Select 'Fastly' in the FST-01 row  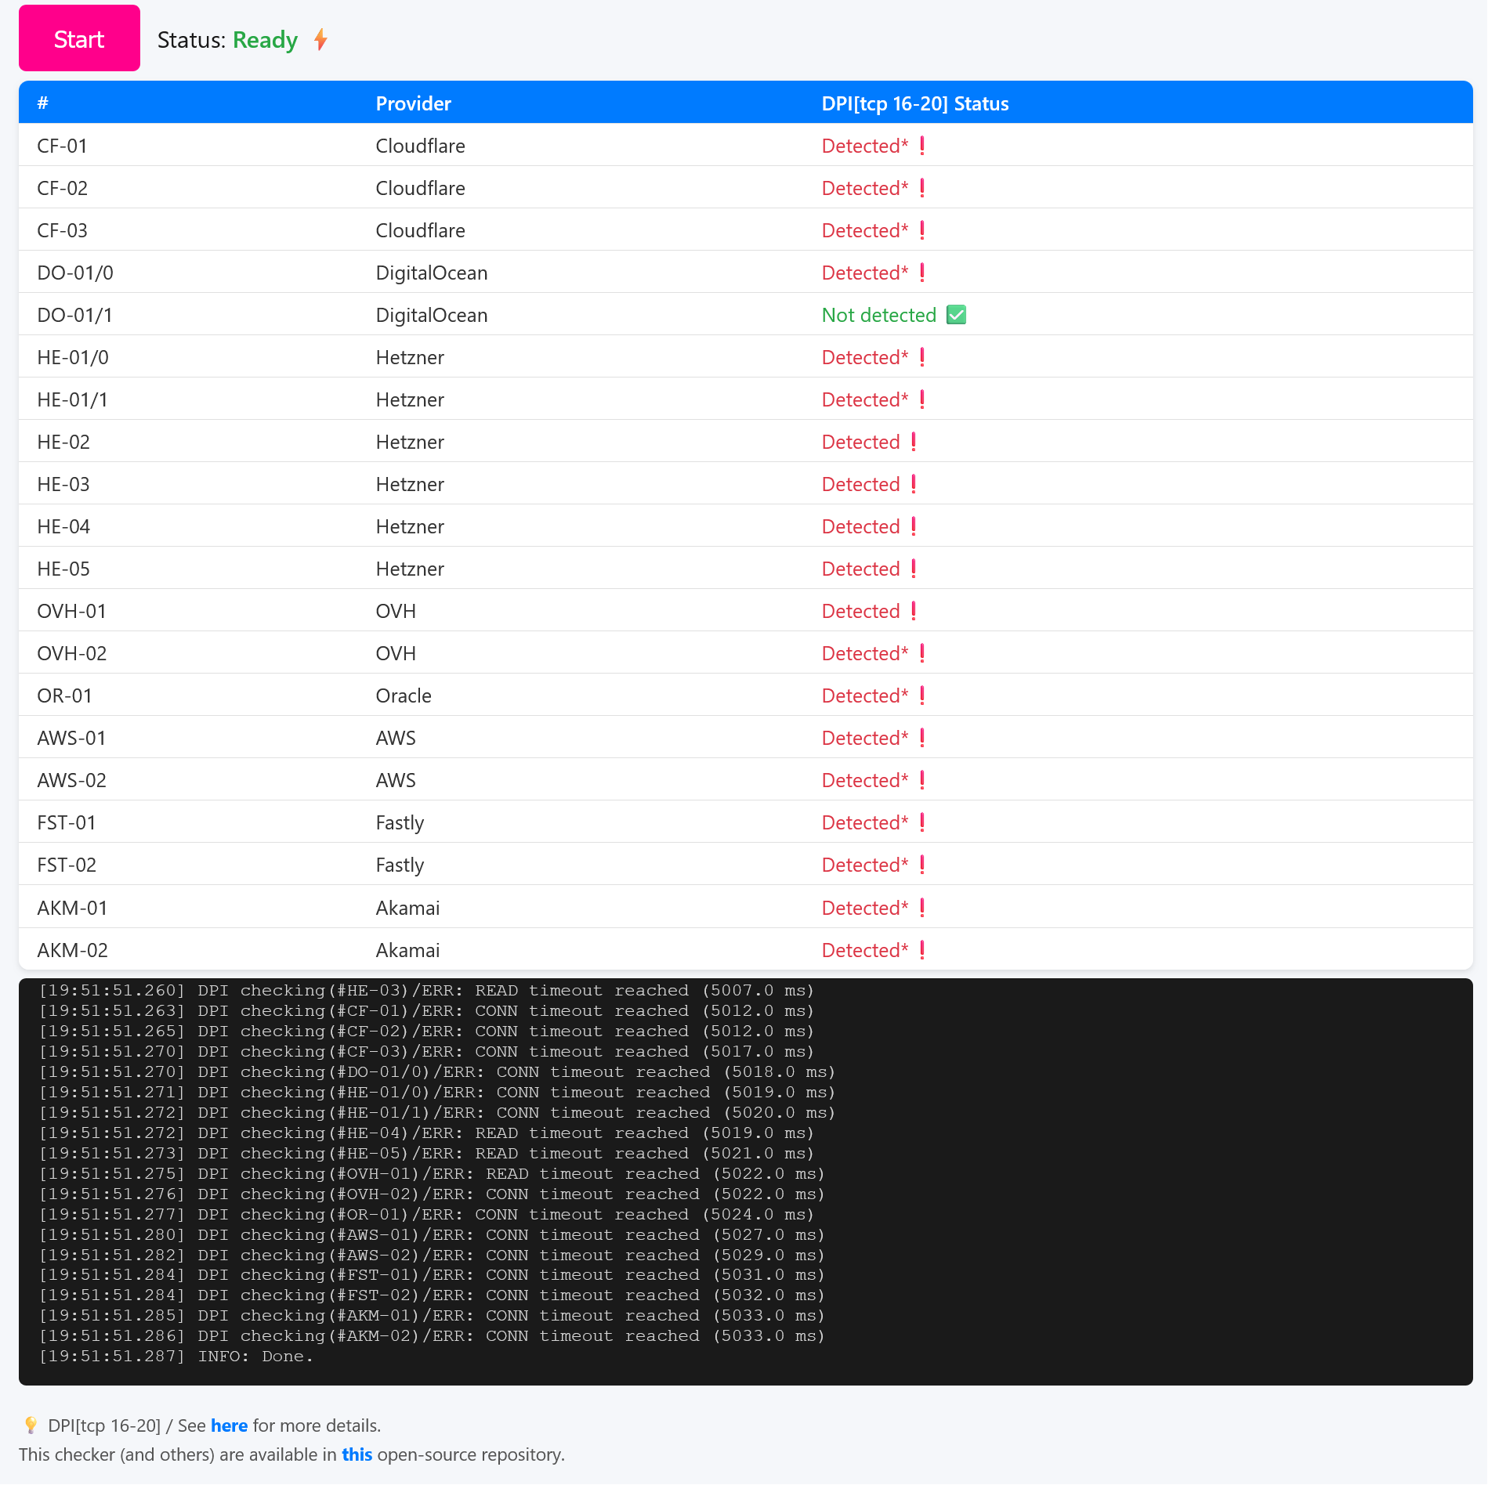(400, 822)
